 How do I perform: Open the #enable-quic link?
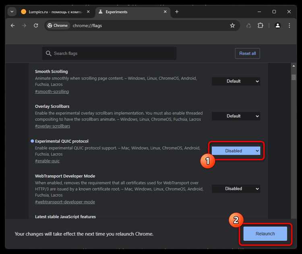[47, 161]
